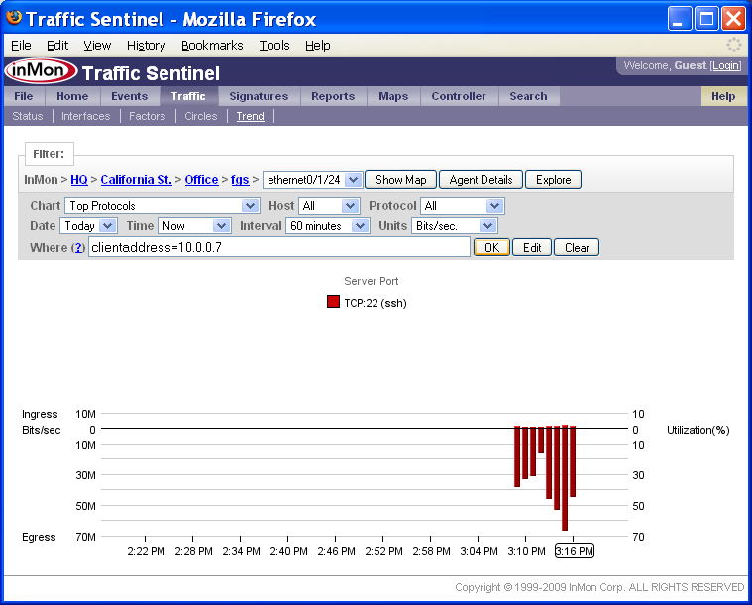752x605 pixels.
Task: Click the 3:10 PM time label
Action: (526, 551)
